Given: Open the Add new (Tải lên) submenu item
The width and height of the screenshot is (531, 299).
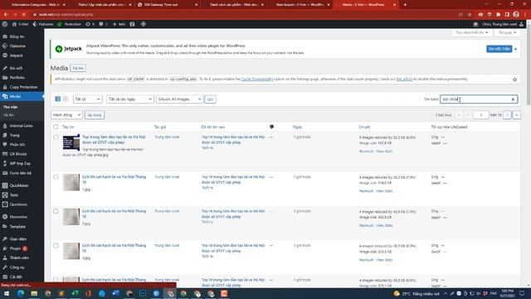Looking at the screenshot, I should click(8, 115).
